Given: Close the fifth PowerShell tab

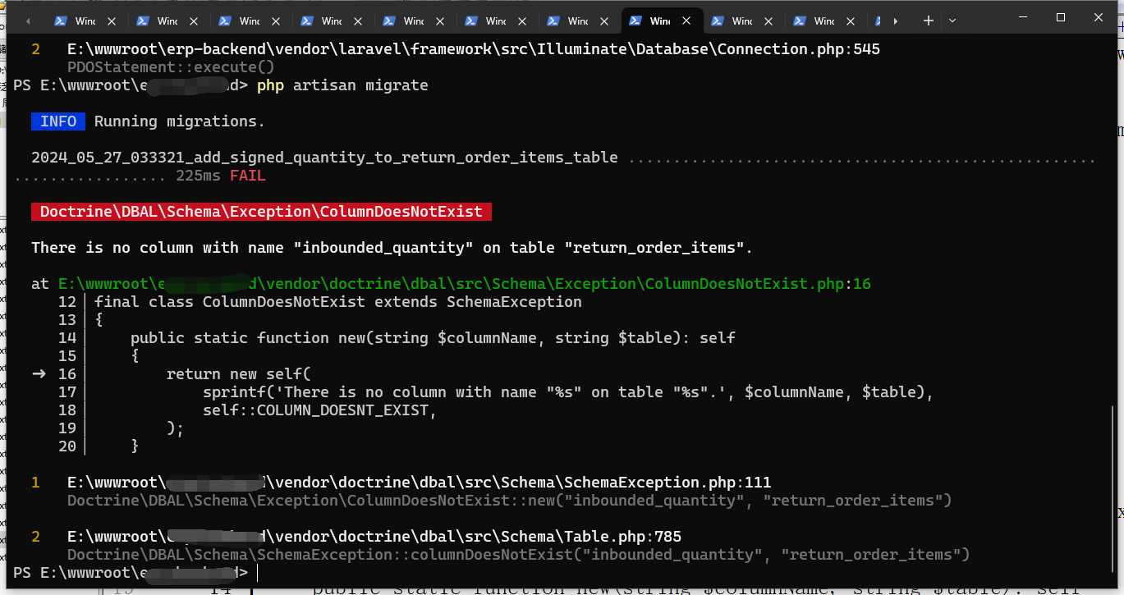Looking at the screenshot, I should pos(440,21).
